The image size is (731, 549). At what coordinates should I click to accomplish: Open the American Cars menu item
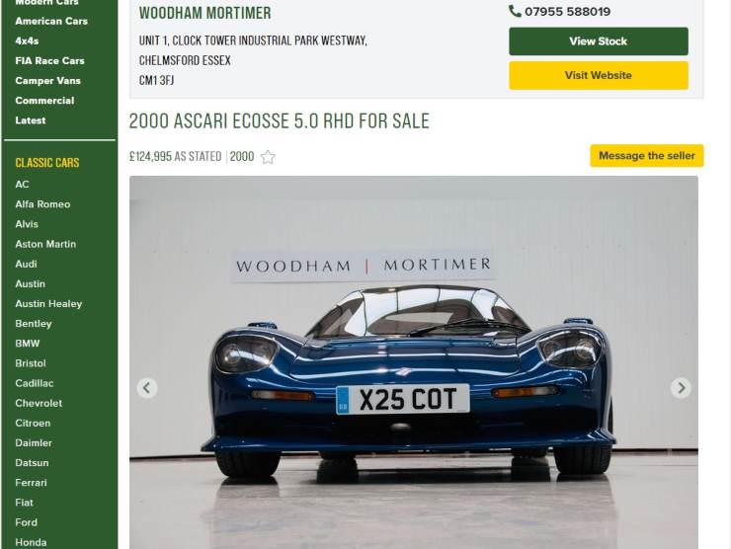coord(51,21)
